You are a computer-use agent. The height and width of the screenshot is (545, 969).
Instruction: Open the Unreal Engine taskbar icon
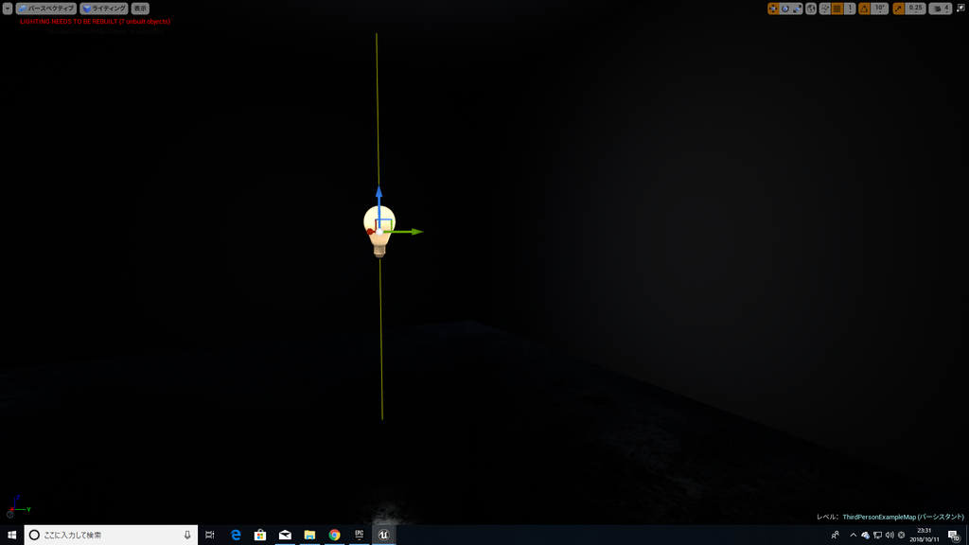[x=382, y=535]
